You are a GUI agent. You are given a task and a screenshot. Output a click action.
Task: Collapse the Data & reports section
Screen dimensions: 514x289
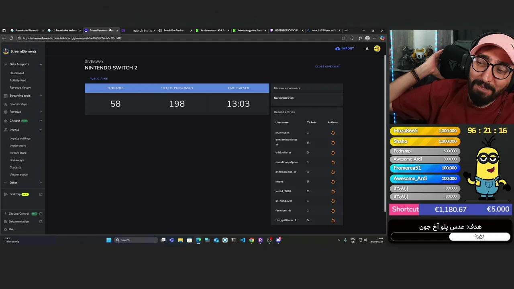(x=41, y=64)
